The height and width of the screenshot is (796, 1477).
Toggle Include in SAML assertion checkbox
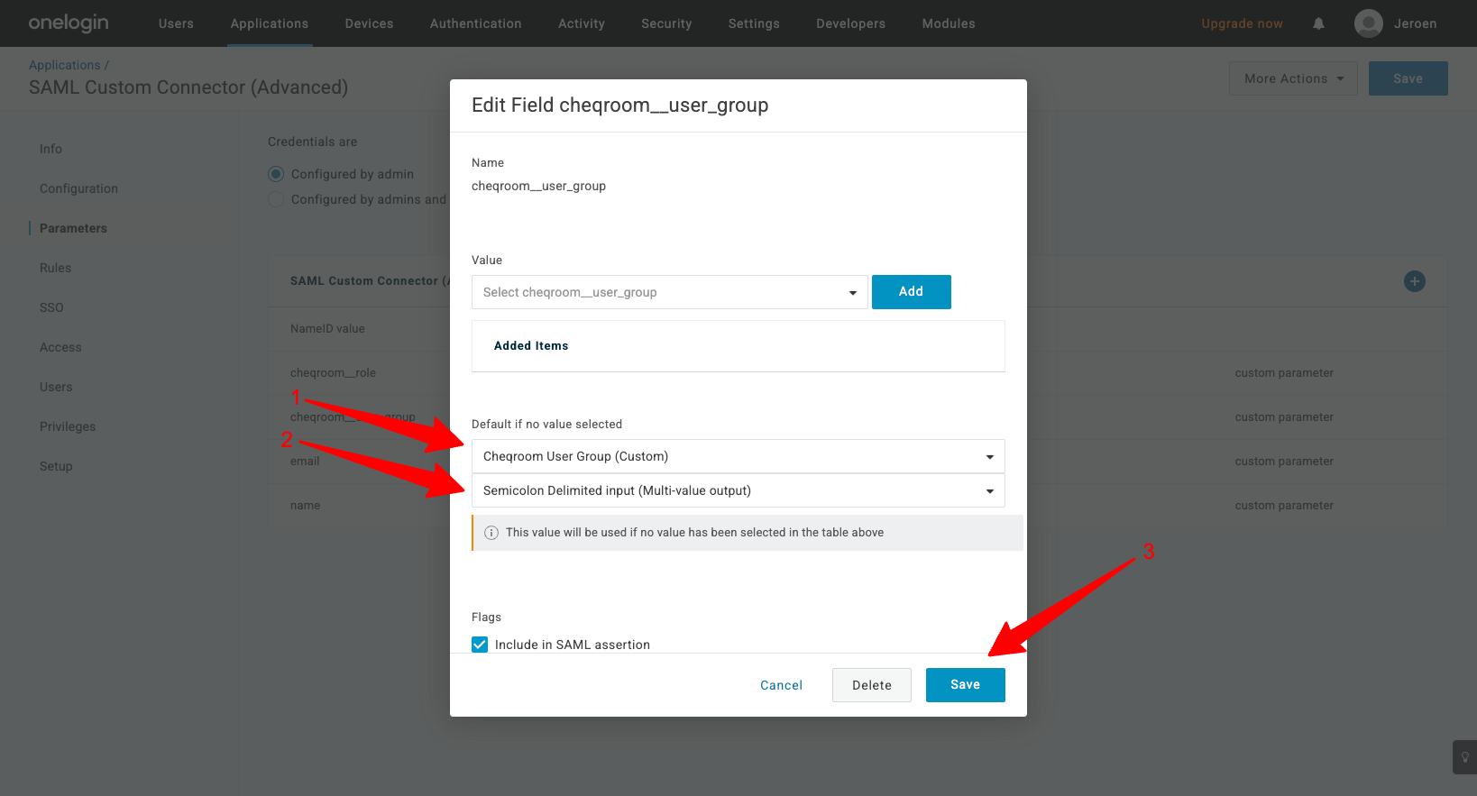(x=480, y=645)
